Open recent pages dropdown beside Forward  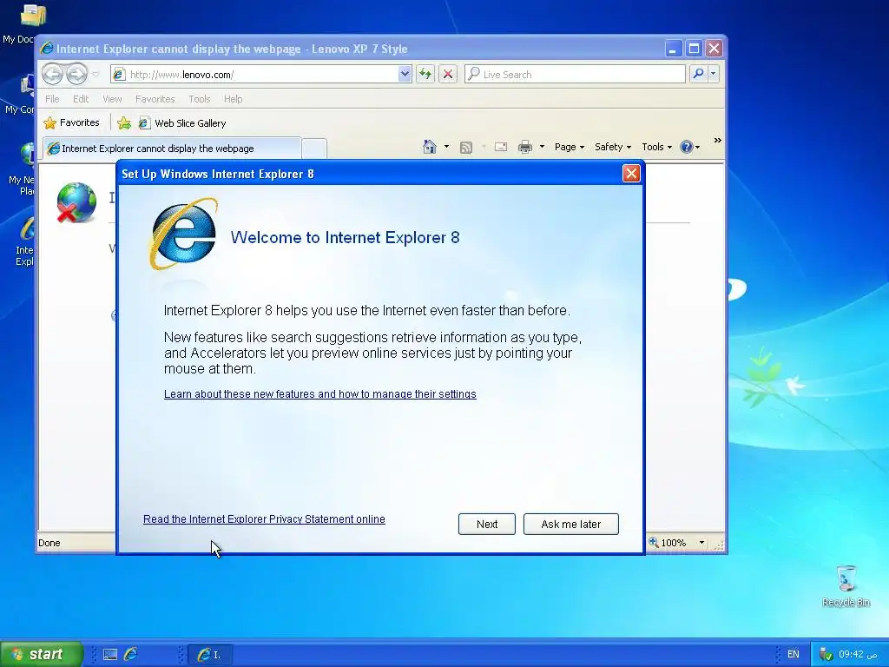[95, 75]
